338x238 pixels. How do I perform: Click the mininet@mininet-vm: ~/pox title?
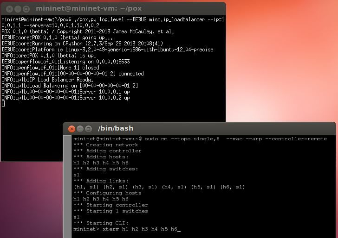89,8
